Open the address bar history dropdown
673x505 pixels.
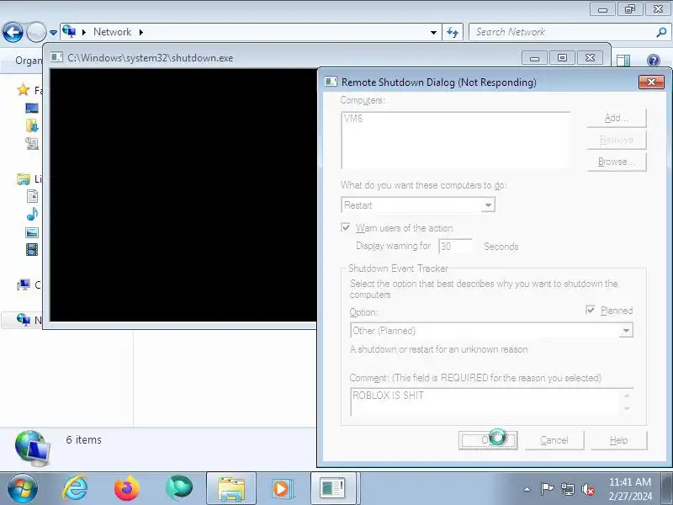pos(433,32)
